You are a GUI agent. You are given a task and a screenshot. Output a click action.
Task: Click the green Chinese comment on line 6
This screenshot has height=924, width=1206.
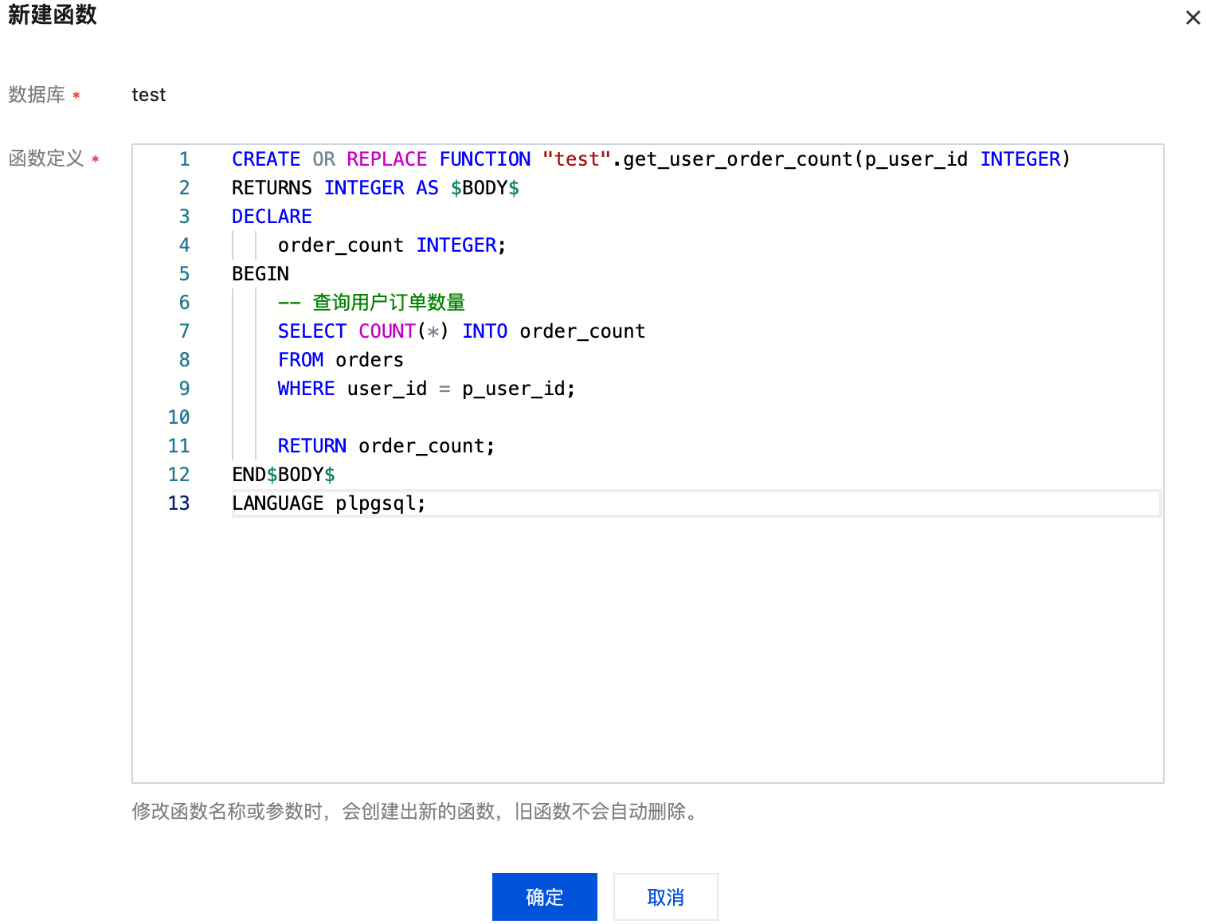pyautogui.click(x=388, y=303)
